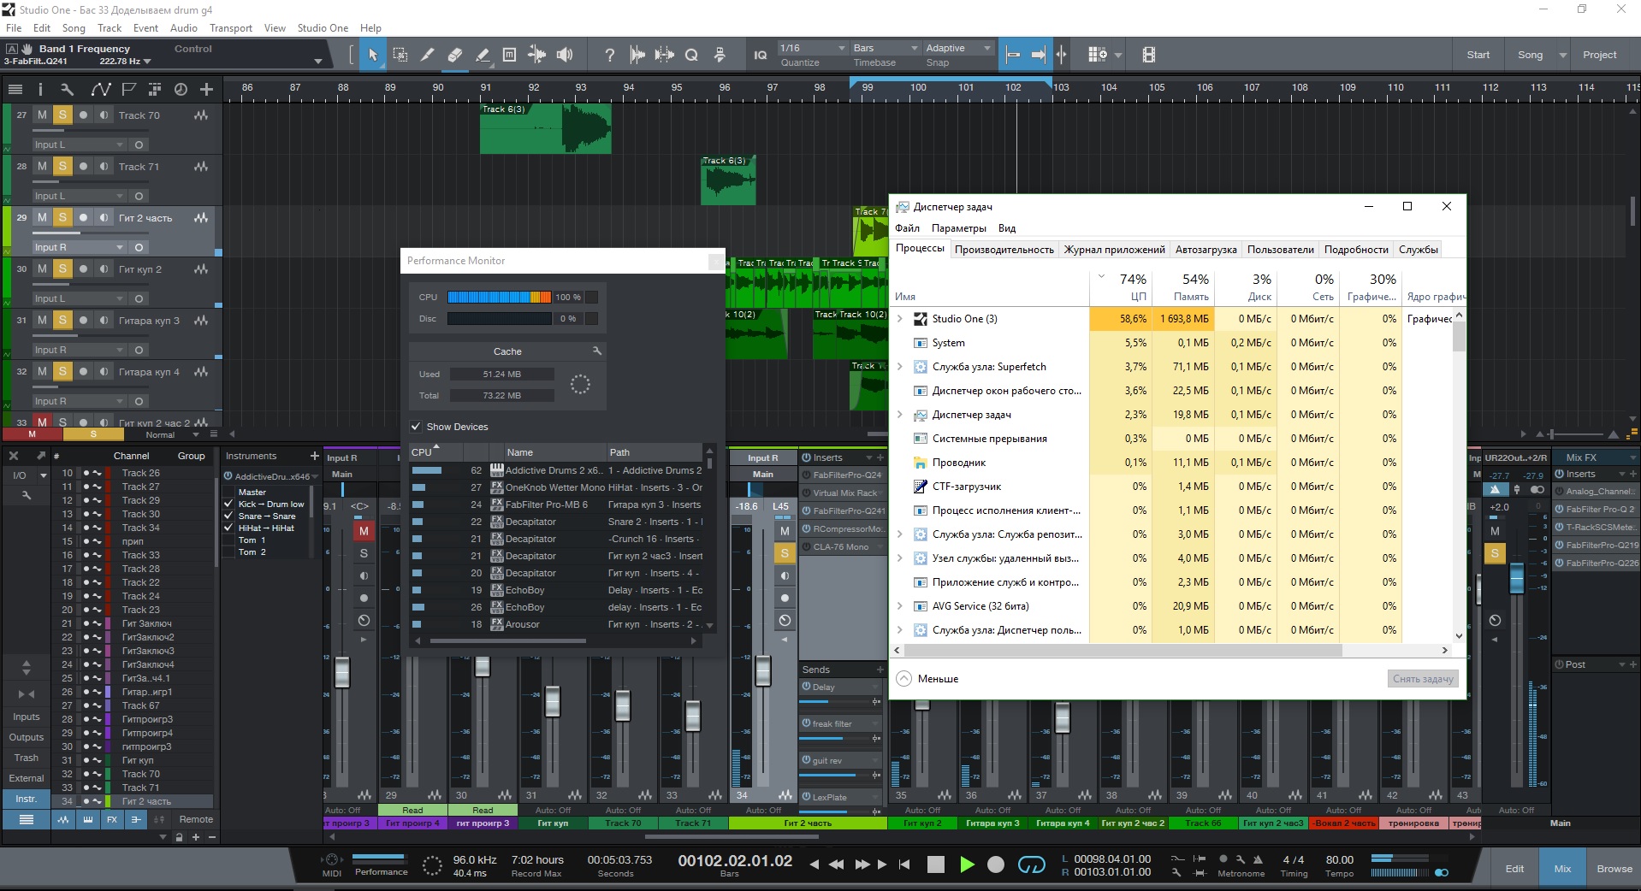Select the Mute tool
Image resolution: width=1641 pixels, height=891 pixels.
[509, 55]
